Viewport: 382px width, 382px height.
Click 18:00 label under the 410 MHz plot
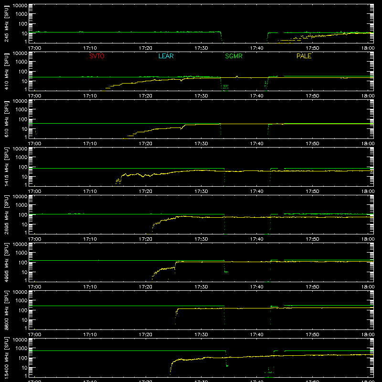(368, 96)
